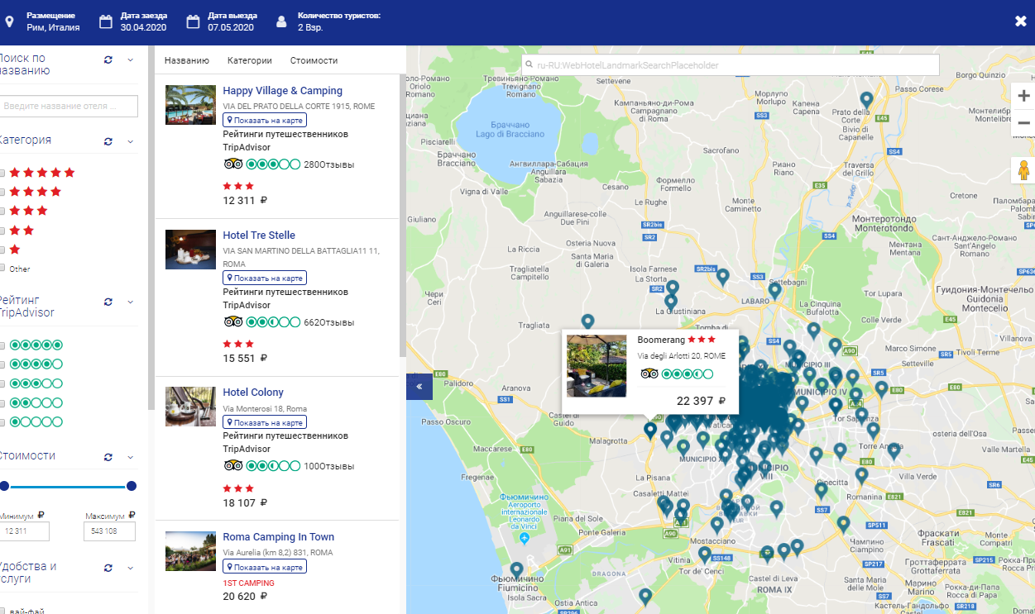Click the maximum price slider handle
This screenshot has height=614, width=1035.
click(132, 486)
